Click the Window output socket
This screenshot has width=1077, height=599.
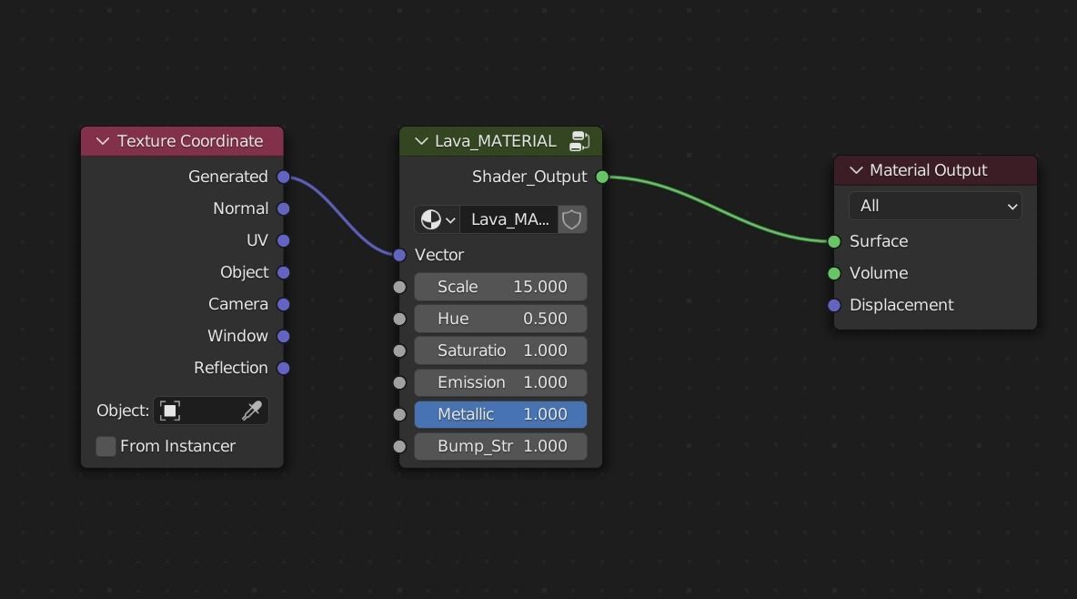[x=283, y=336]
